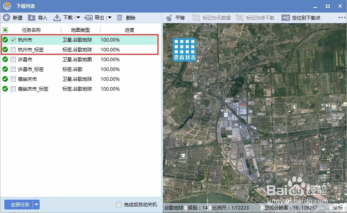The width and height of the screenshot is (347, 213).
Task: Select the 嘉峪关市_标签 task name
Action: 33,89
